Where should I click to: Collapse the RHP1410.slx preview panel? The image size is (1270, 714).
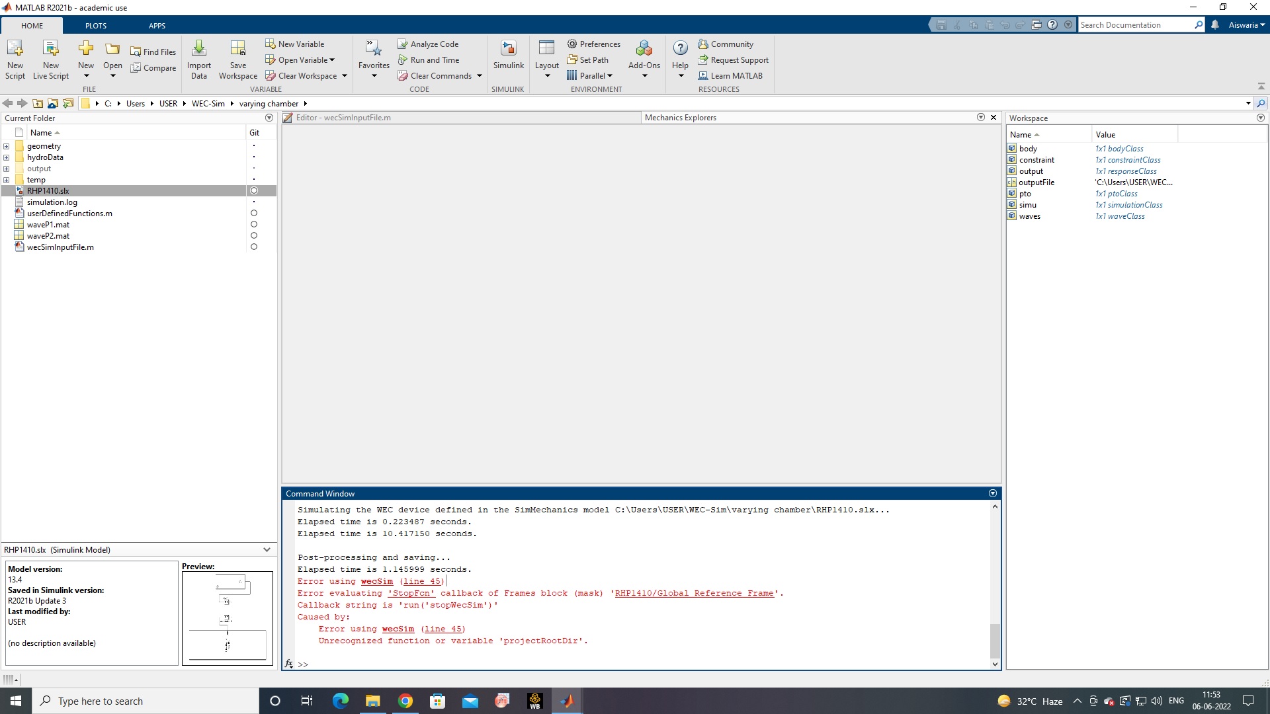coord(267,549)
